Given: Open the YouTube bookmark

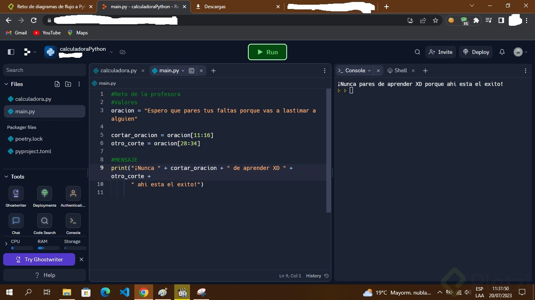Looking at the screenshot, I should (47, 33).
